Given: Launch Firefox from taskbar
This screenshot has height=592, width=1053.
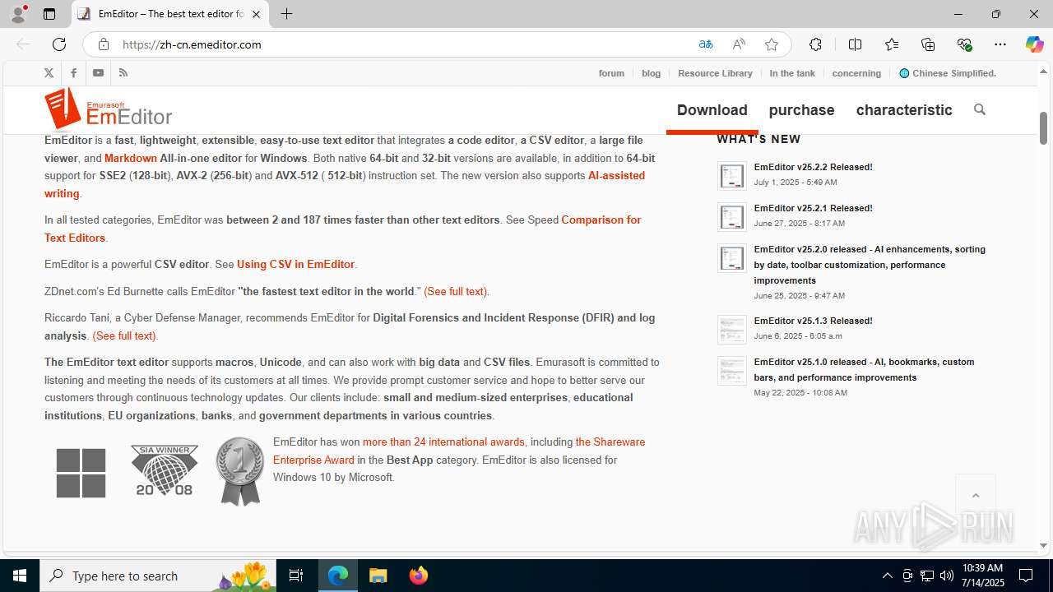Looking at the screenshot, I should [x=419, y=576].
